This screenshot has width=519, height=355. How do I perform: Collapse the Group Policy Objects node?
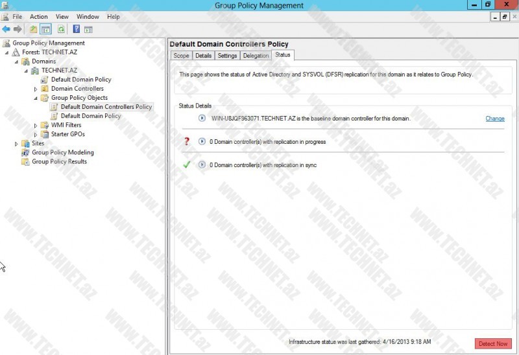click(x=36, y=98)
